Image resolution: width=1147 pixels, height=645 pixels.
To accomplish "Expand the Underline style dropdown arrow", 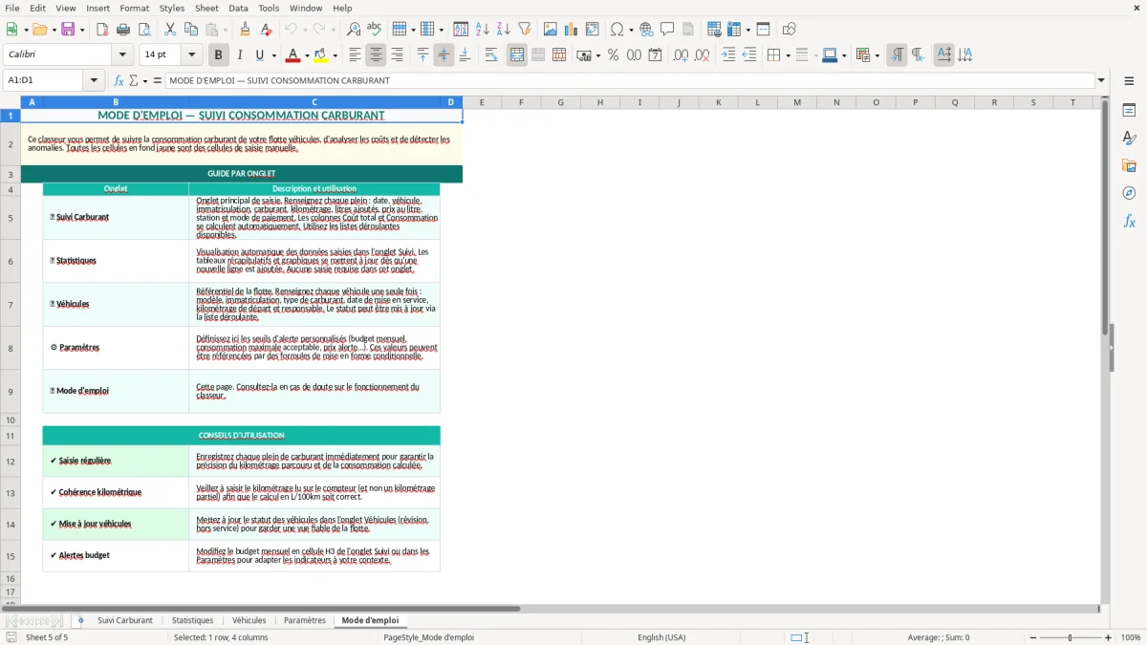I will (x=273, y=55).
